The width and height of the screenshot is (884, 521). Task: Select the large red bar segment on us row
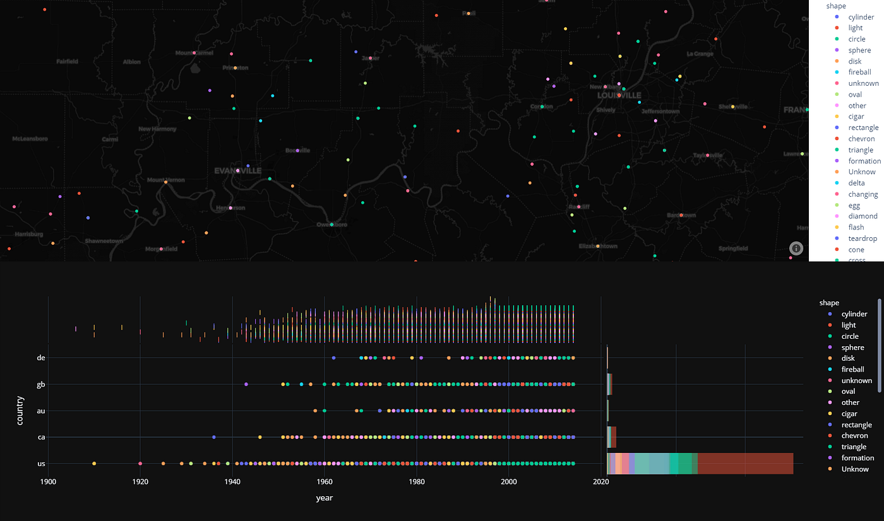tap(745, 463)
